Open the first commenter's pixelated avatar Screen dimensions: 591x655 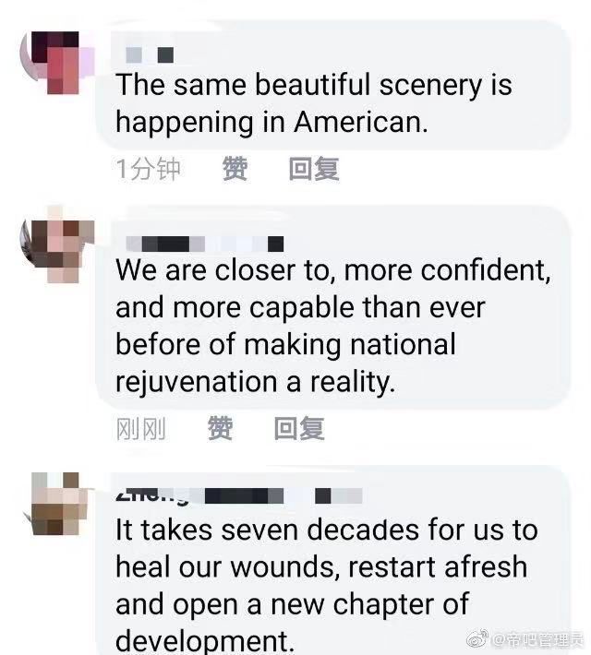coord(56,62)
